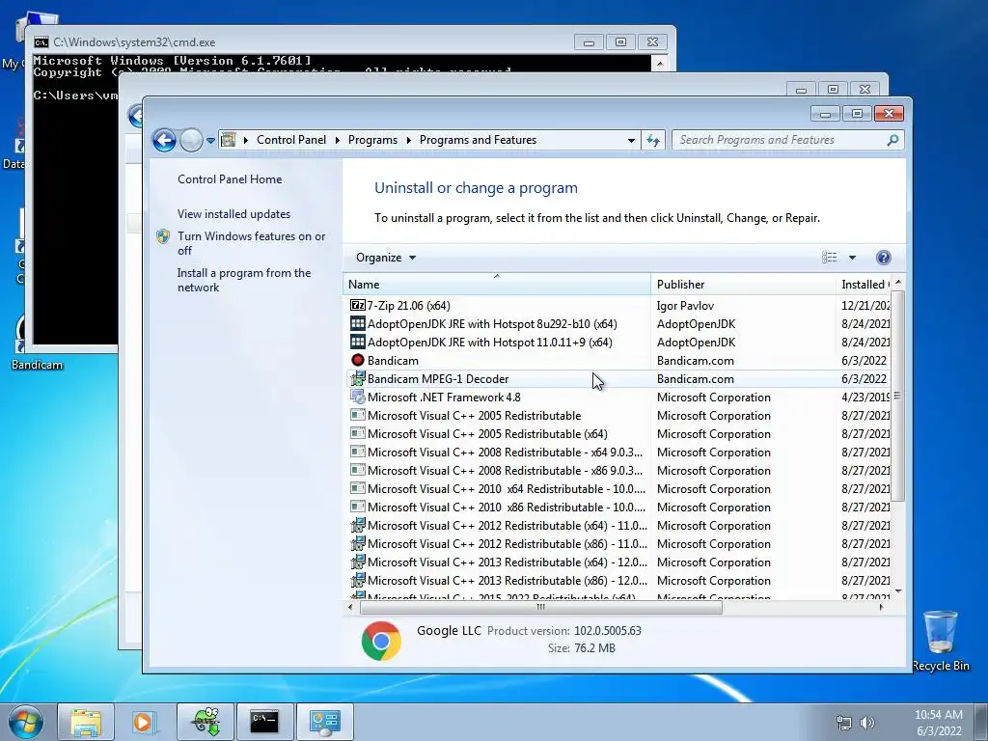Click the 7-Zip program icon in list
Screen dimensions: 988x741
click(357, 306)
